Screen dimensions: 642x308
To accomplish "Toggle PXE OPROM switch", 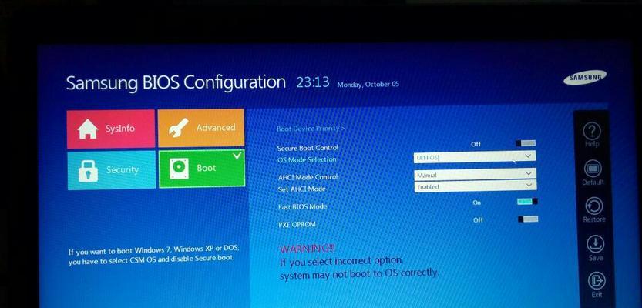I will pyautogui.click(x=528, y=219).
